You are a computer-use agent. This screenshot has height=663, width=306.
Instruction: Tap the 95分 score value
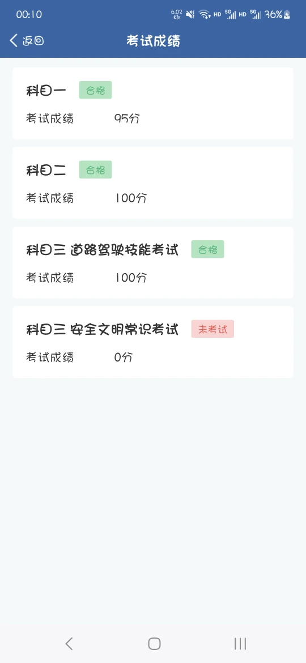[127, 118]
